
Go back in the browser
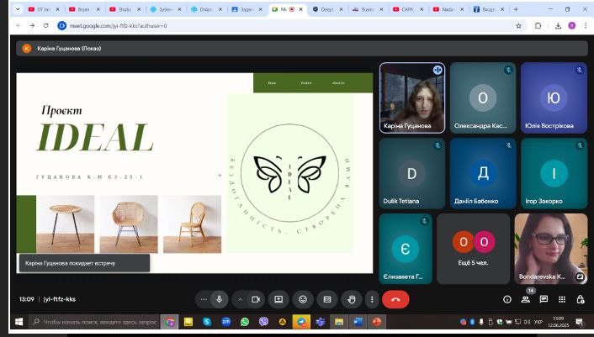click(x=19, y=26)
